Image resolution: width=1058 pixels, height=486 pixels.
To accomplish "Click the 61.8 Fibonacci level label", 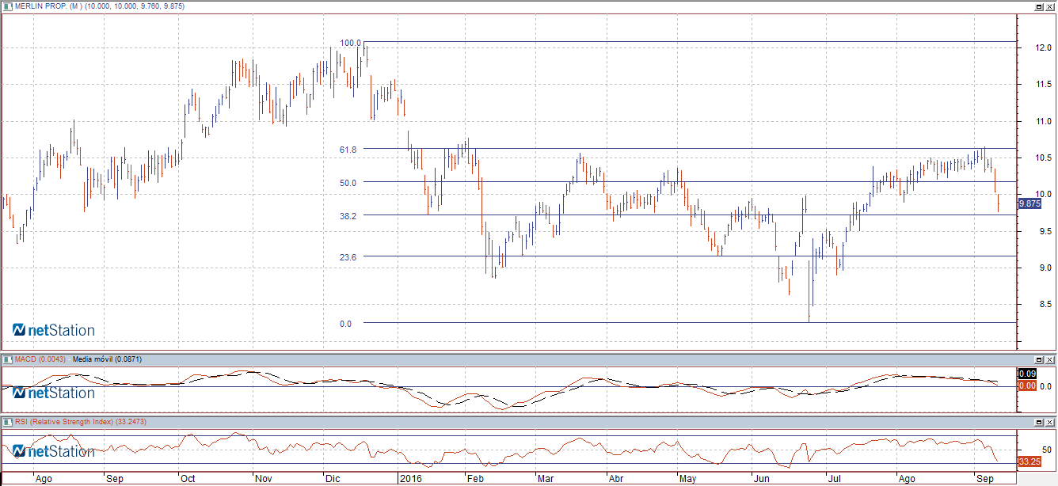I will [x=348, y=150].
